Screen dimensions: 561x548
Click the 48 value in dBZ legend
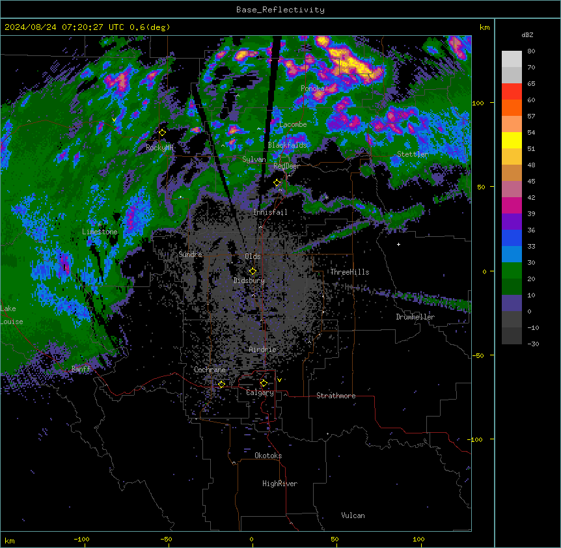click(x=531, y=165)
